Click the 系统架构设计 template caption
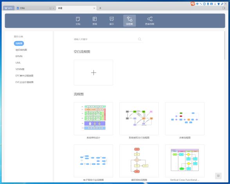This screenshot has width=230, height=184. (x=93, y=138)
